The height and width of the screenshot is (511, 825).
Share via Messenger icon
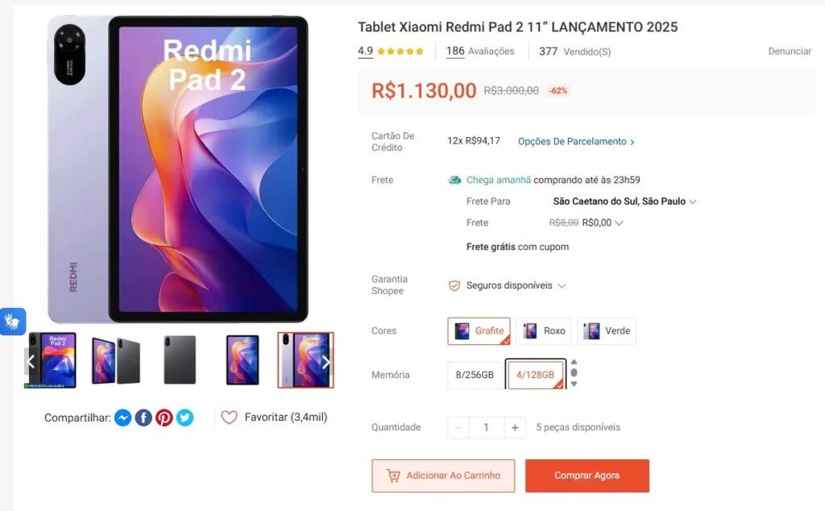point(122,418)
